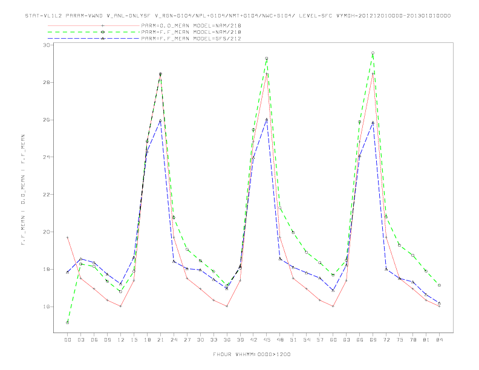Viewport: 479px width, 370px height.
Task: Click x-axis tick label 78
Action: (x=413, y=340)
